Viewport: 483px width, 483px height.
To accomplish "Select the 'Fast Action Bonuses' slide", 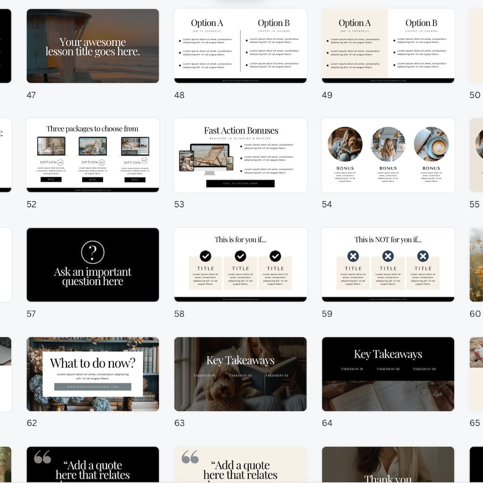I will 240,155.
